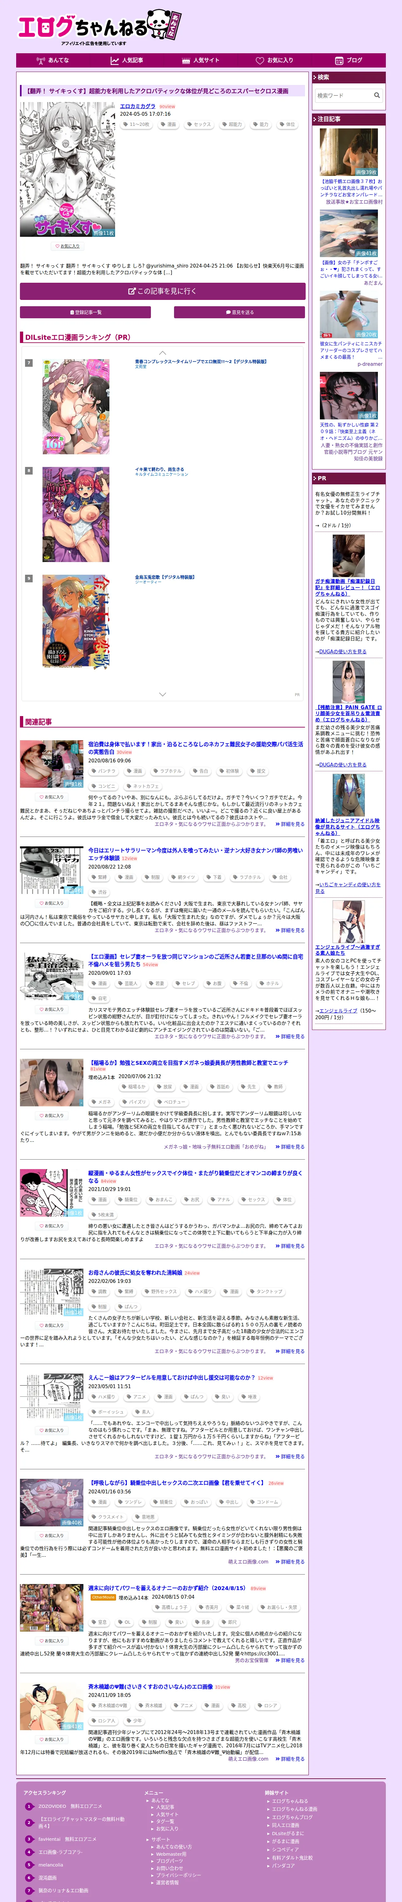Toggle お気に入り for the 2020/07/06 article
Viewport: 402px width, 1902px height.
click(52, 1116)
